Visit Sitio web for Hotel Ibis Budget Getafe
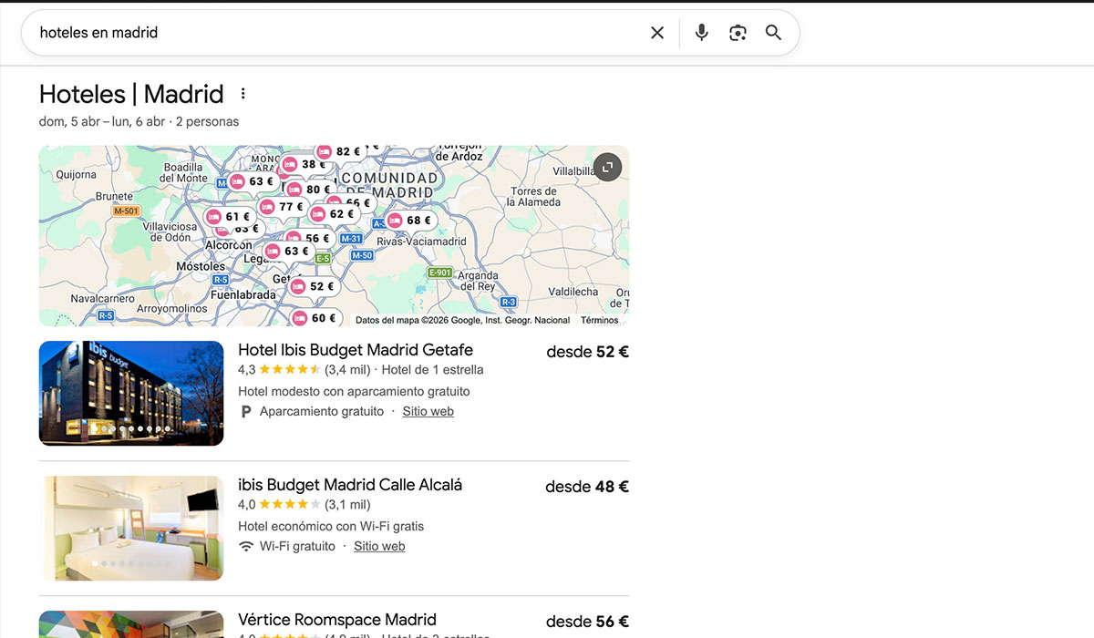This screenshot has height=638, width=1094. point(428,411)
